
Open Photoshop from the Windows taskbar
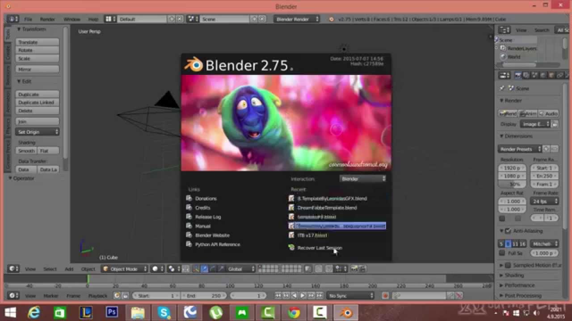coord(112,313)
